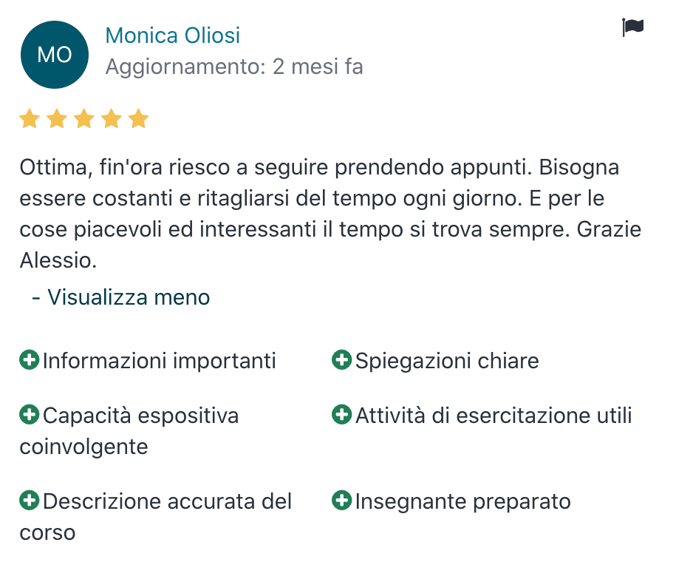Viewport: 676px width, 562px height.
Task: Click the first rating star
Action: point(30,119)
